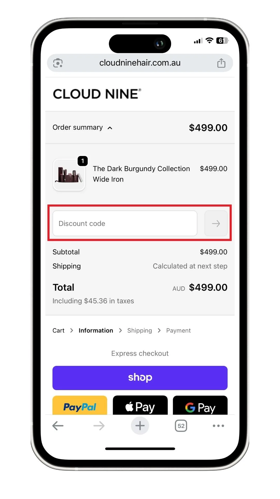Select the Payment breadcrumb step
Image resolution: width=280 pixels, height=499 pixels.
[x=178, y=331]
